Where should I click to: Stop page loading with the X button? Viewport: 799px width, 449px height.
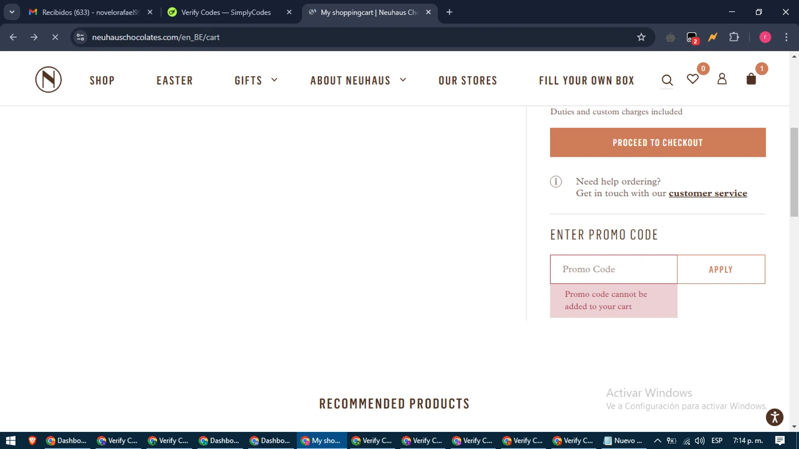point(55,37)
